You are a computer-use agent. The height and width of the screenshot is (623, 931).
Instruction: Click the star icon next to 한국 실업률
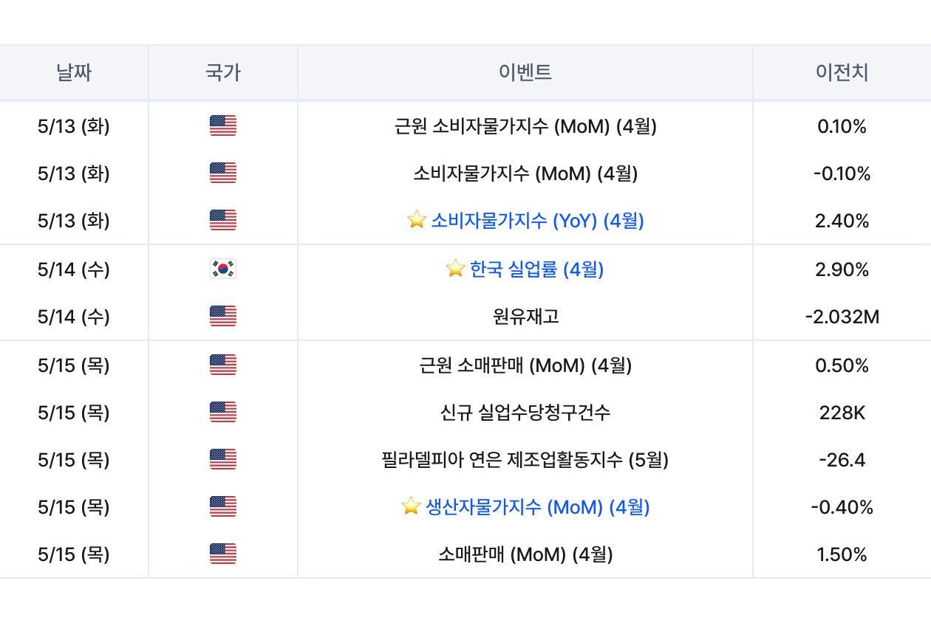pos(456,269)
